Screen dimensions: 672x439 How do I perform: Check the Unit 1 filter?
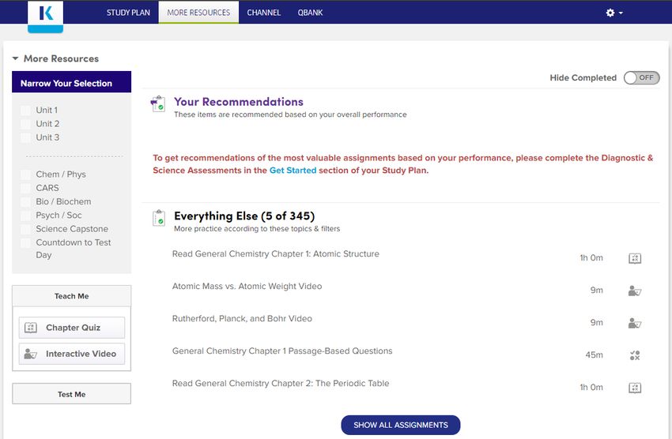[26, 111]
